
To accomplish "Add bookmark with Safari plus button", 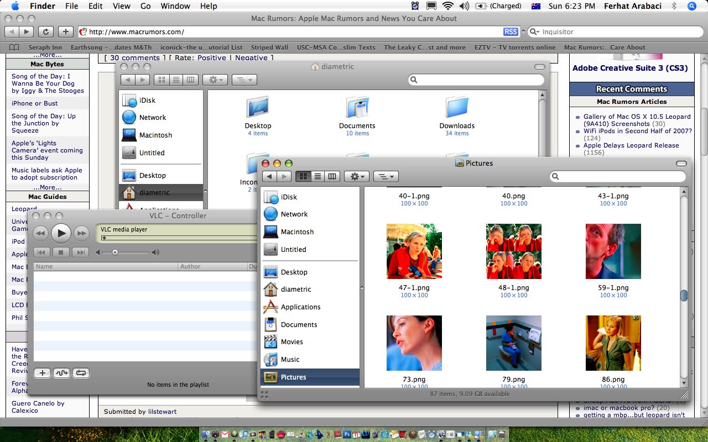I will (65, 31).
